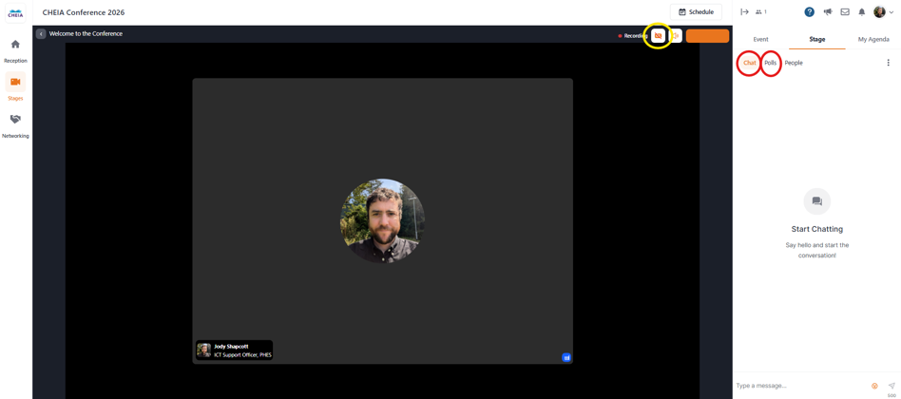Expand the profile avatar dropdown
Viewport: 901px width, 399px height.
(883, 12)
